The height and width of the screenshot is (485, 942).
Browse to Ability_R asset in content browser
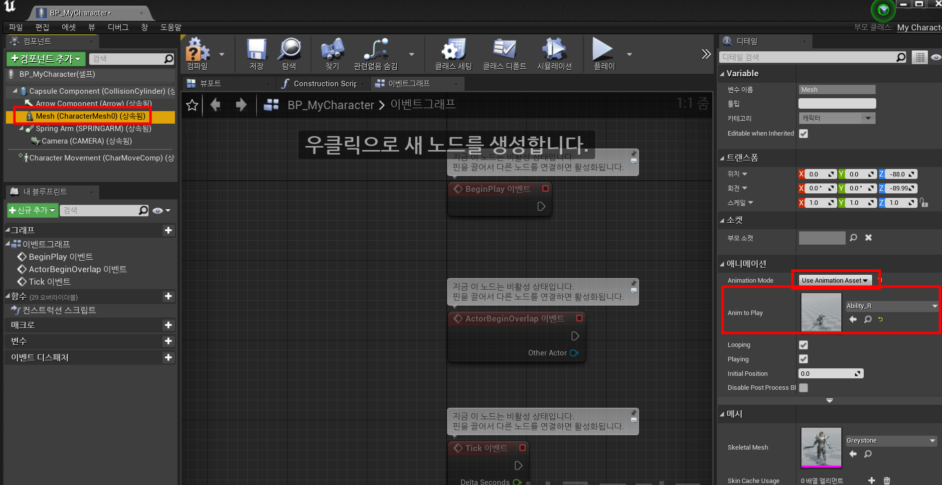click(x=868, y=319)
